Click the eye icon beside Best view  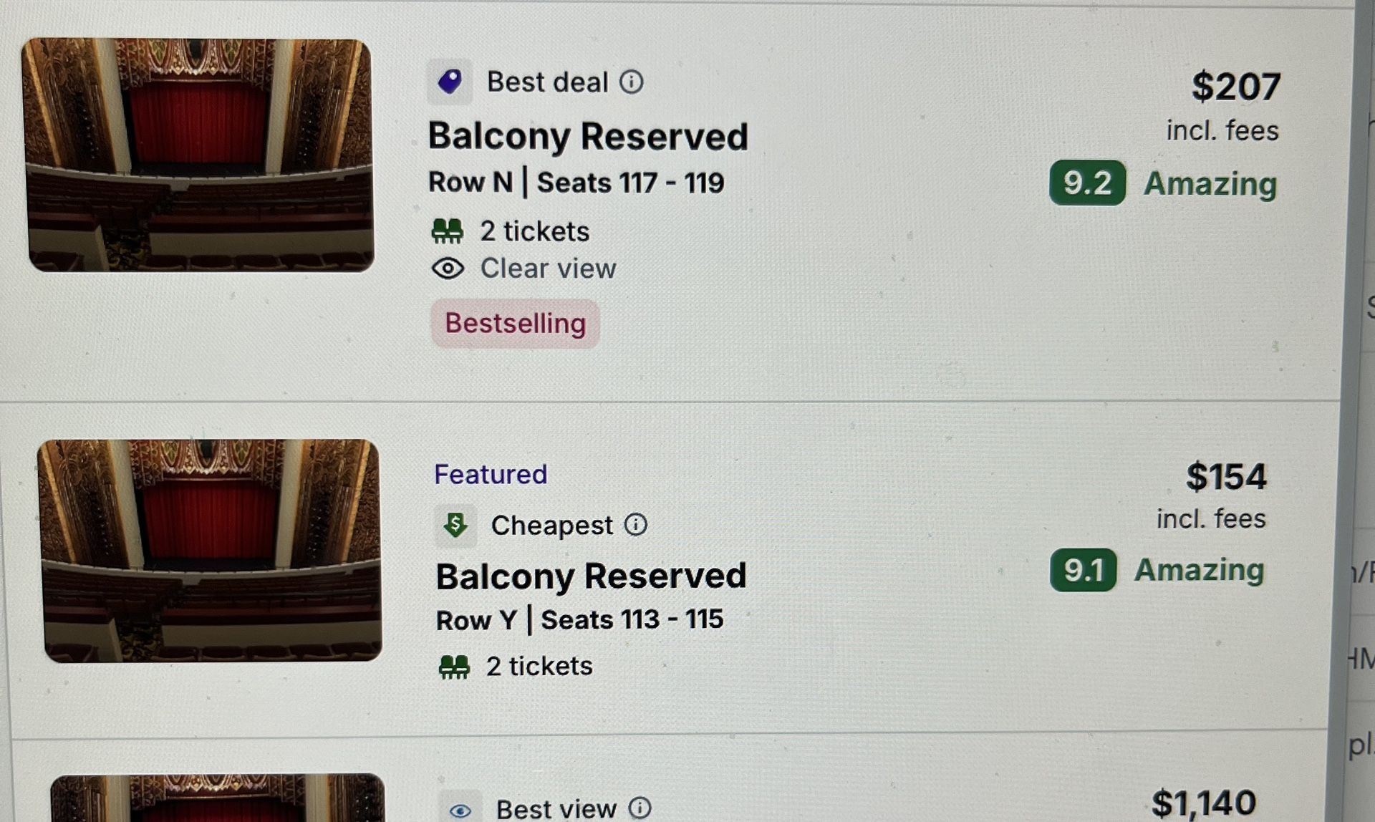coord(460,810)
